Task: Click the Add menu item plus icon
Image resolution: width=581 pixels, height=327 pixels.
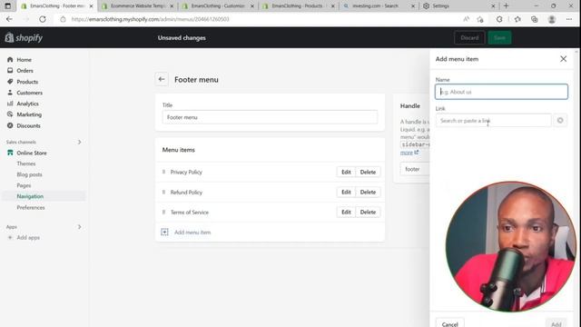Action: click(x=164, y=233)
